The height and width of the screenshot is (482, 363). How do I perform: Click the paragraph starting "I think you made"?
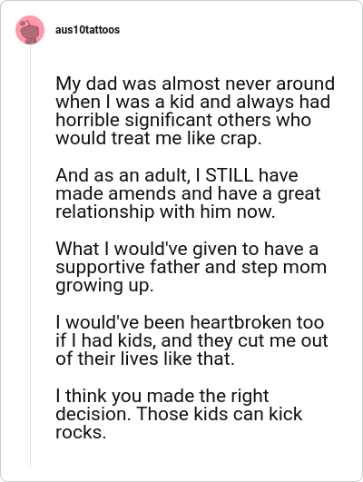click(179, 414)
